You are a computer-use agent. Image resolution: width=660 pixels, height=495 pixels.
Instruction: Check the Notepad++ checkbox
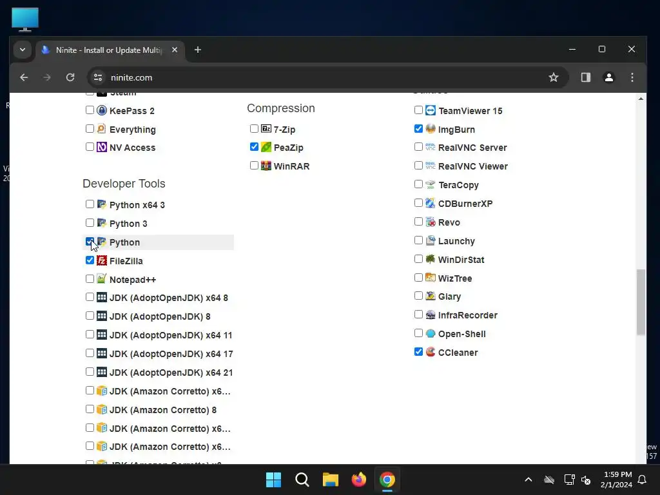90,278
